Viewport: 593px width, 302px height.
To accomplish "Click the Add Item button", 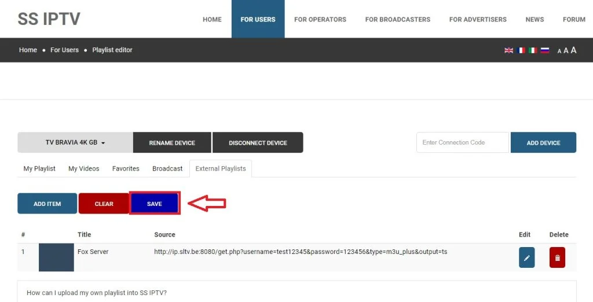I will click(x=47, y=204).
